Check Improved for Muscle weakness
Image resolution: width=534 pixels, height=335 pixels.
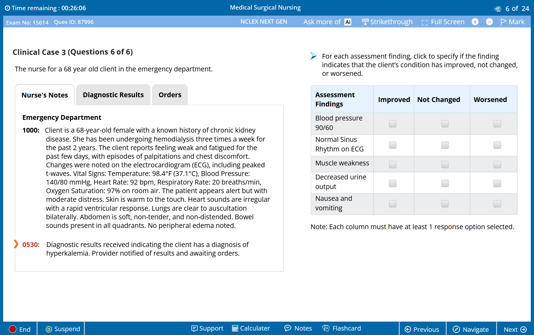(393, 164)
